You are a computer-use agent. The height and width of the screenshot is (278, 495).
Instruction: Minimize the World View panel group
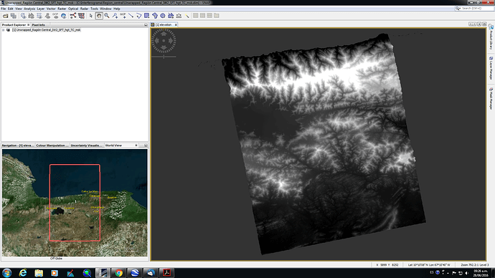click(x=146, y=145)
